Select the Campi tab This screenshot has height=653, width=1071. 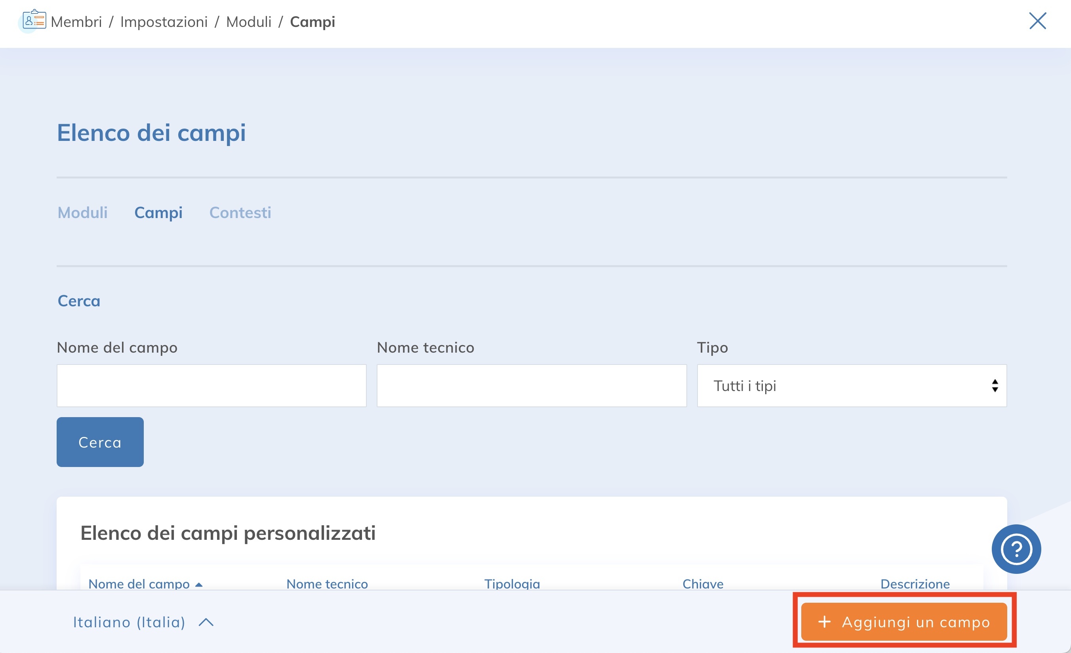[158, 212]
